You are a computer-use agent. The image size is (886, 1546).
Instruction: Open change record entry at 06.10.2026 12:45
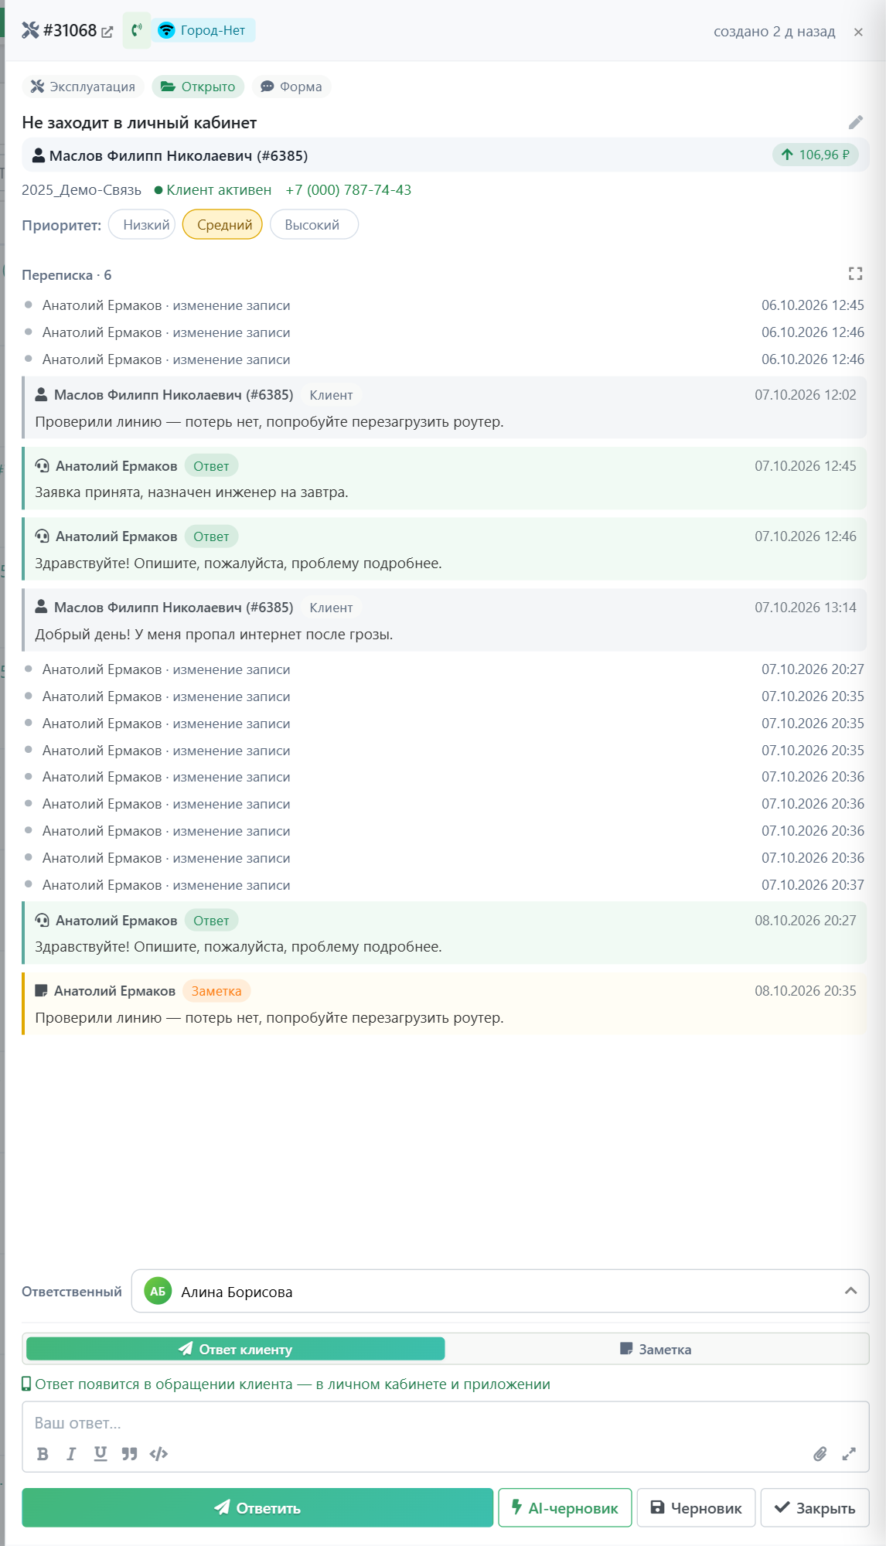pos(444,305)
